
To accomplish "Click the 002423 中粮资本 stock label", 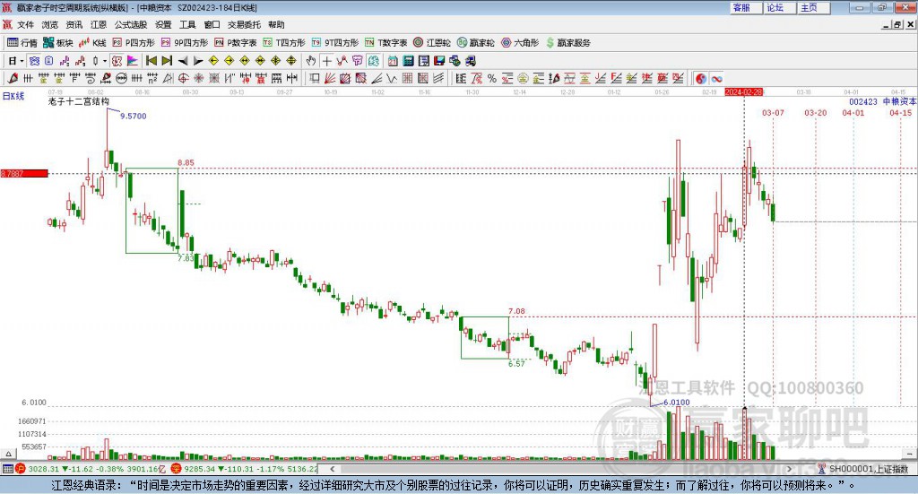I will pyautogui.click(x=883, y=101).
